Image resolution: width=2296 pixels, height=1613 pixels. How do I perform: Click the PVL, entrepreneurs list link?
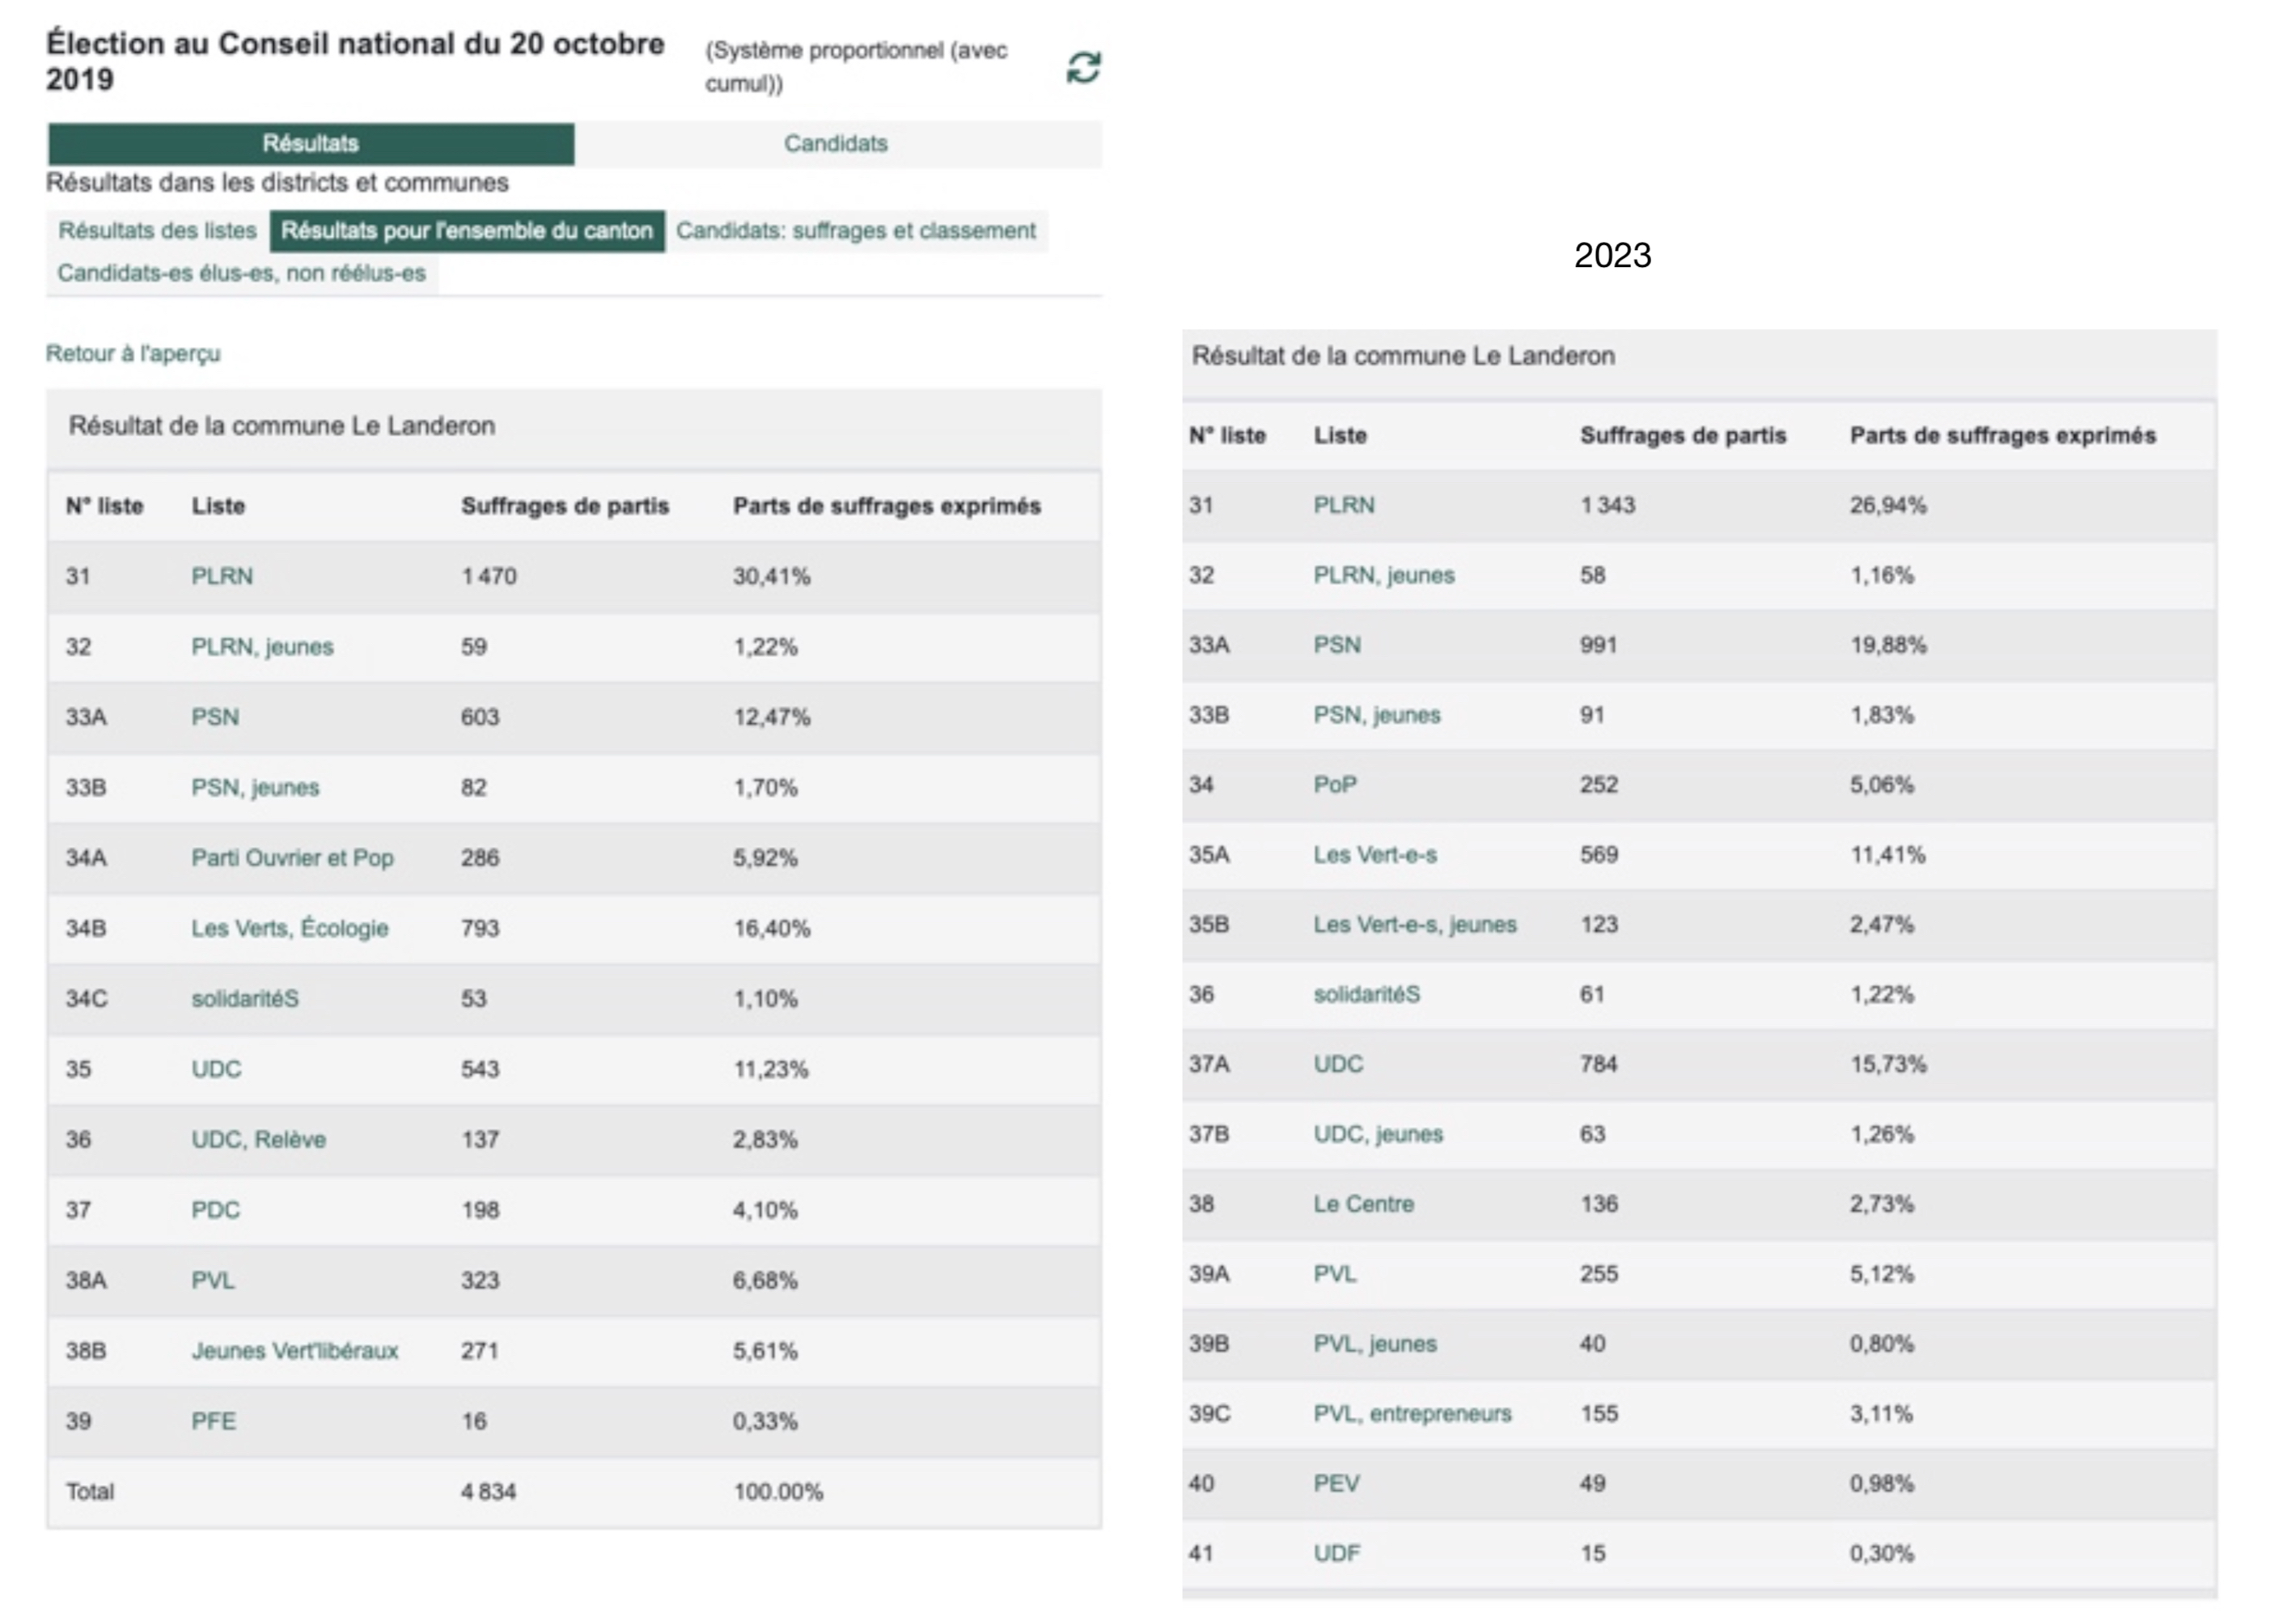[x=1412, y=1414]
